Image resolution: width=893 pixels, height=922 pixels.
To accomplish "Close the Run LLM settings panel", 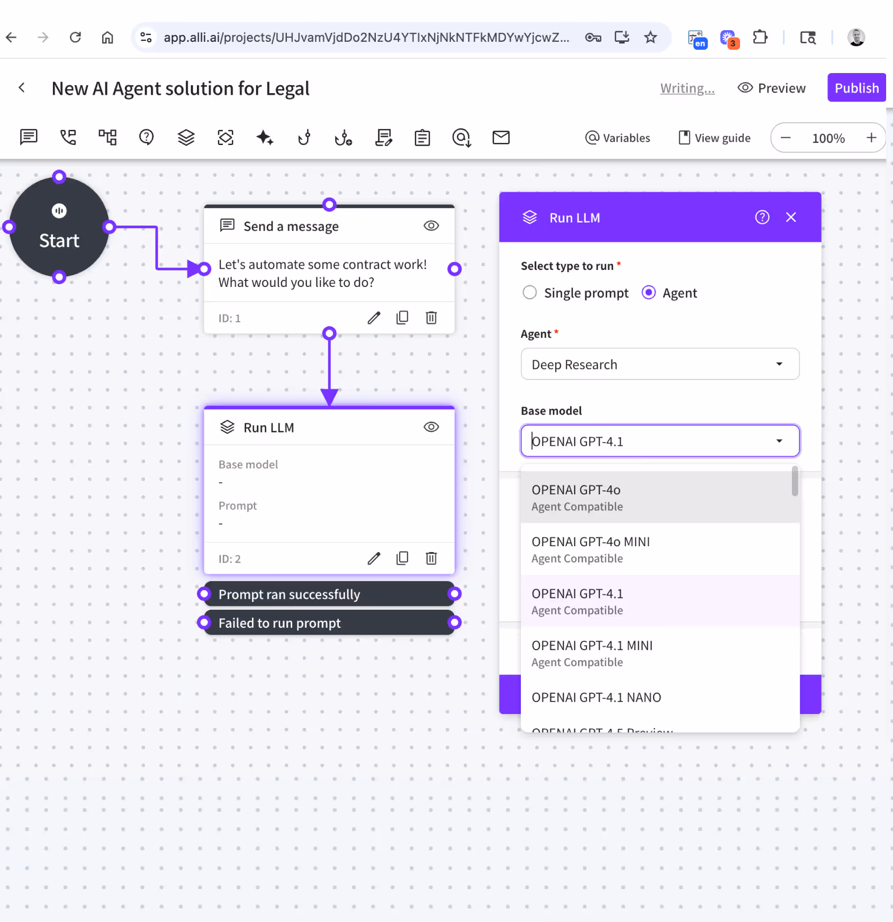I will 791,218.
